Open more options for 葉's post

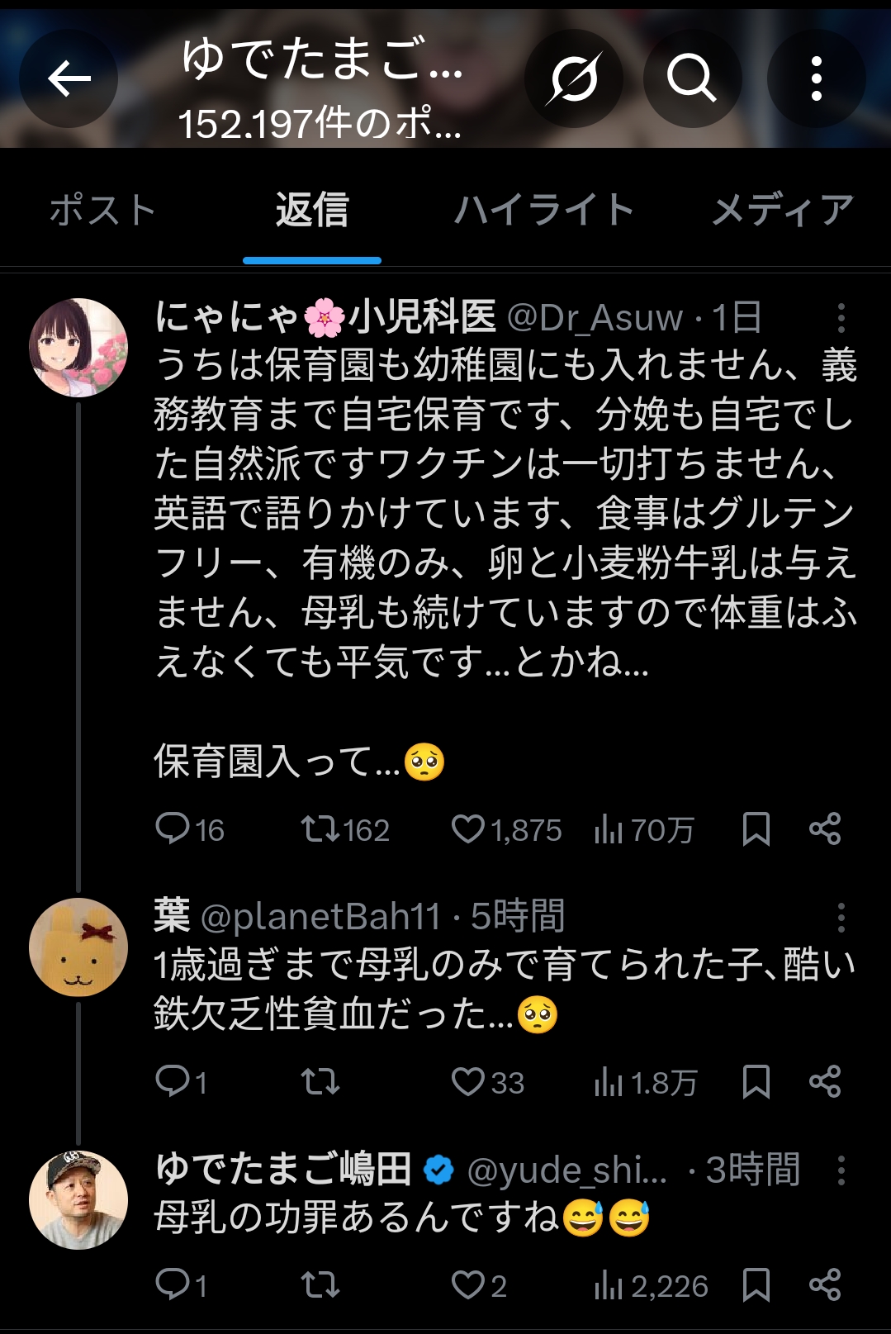point(841,917)
